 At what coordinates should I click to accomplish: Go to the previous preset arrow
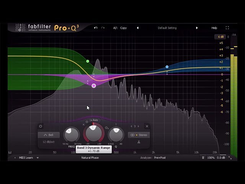[x=138, y=28]
